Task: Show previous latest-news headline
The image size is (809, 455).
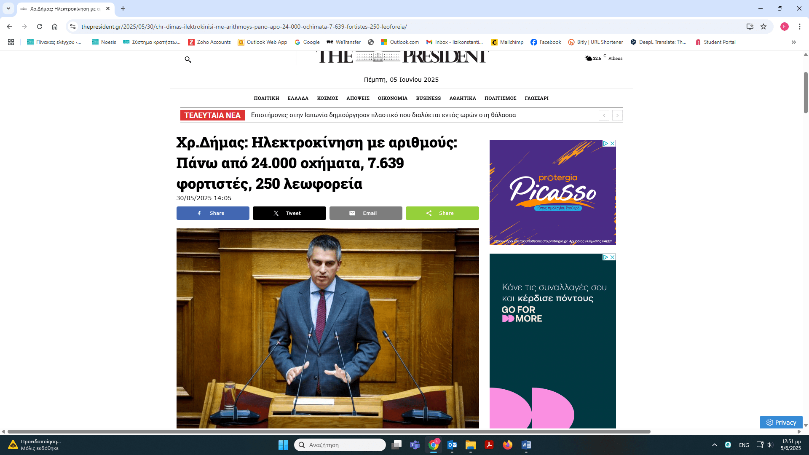Action: tap(604, 115)
